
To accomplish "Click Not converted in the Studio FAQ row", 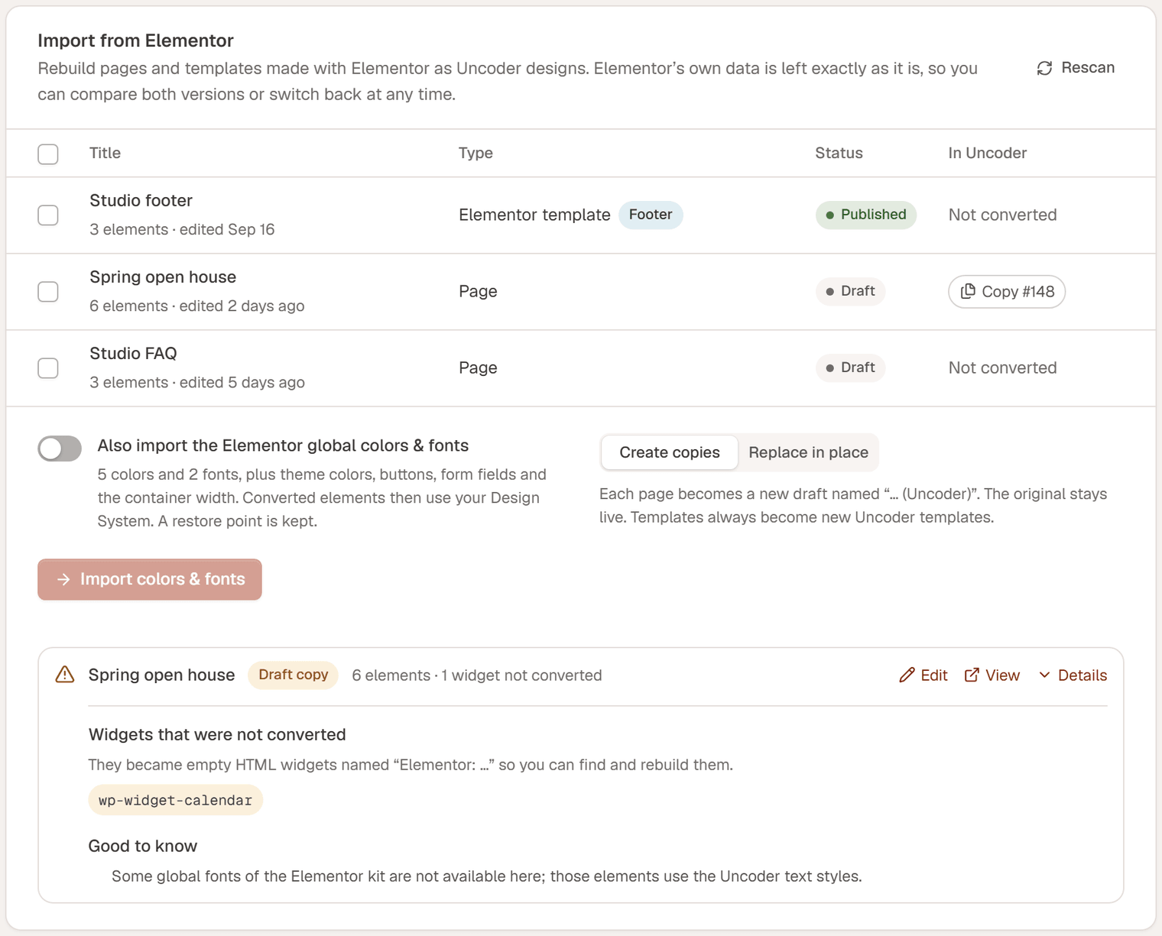I will click(1002, 368).
